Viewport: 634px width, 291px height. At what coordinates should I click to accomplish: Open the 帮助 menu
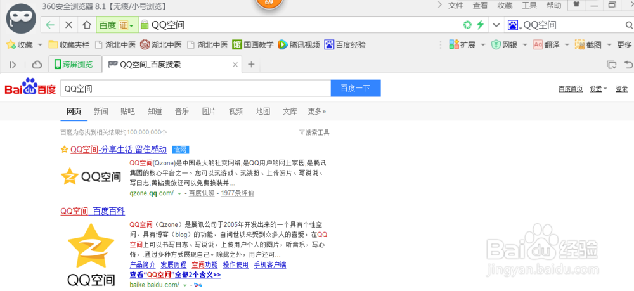(553, 5)
